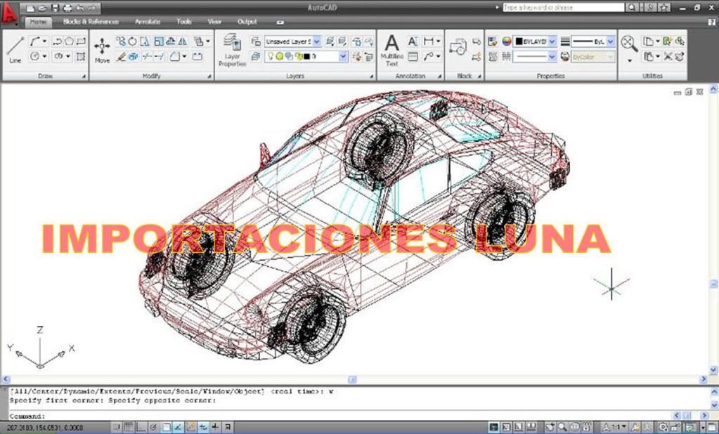Create a new drawing from quick access
Screen dimensions: 719x434
click(30, 8)
